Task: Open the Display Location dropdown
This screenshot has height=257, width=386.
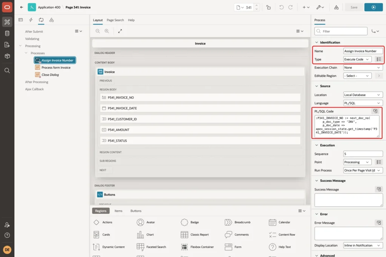Action: coord(363,245)
